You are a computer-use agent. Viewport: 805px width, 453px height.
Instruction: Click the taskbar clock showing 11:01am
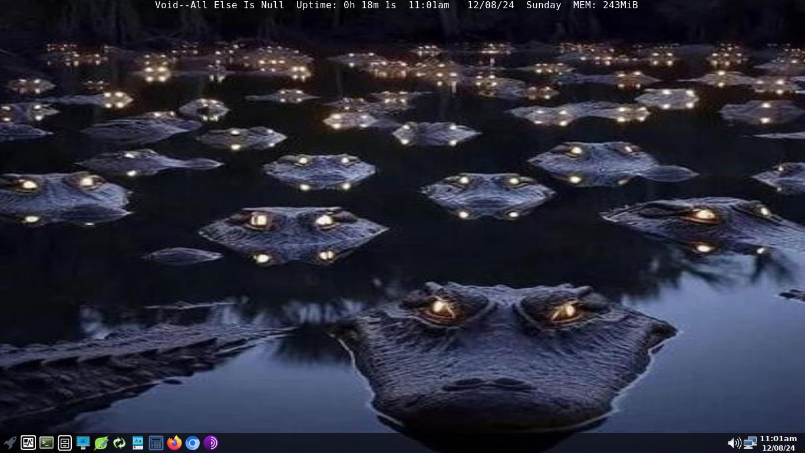click(x=778, y=438)
